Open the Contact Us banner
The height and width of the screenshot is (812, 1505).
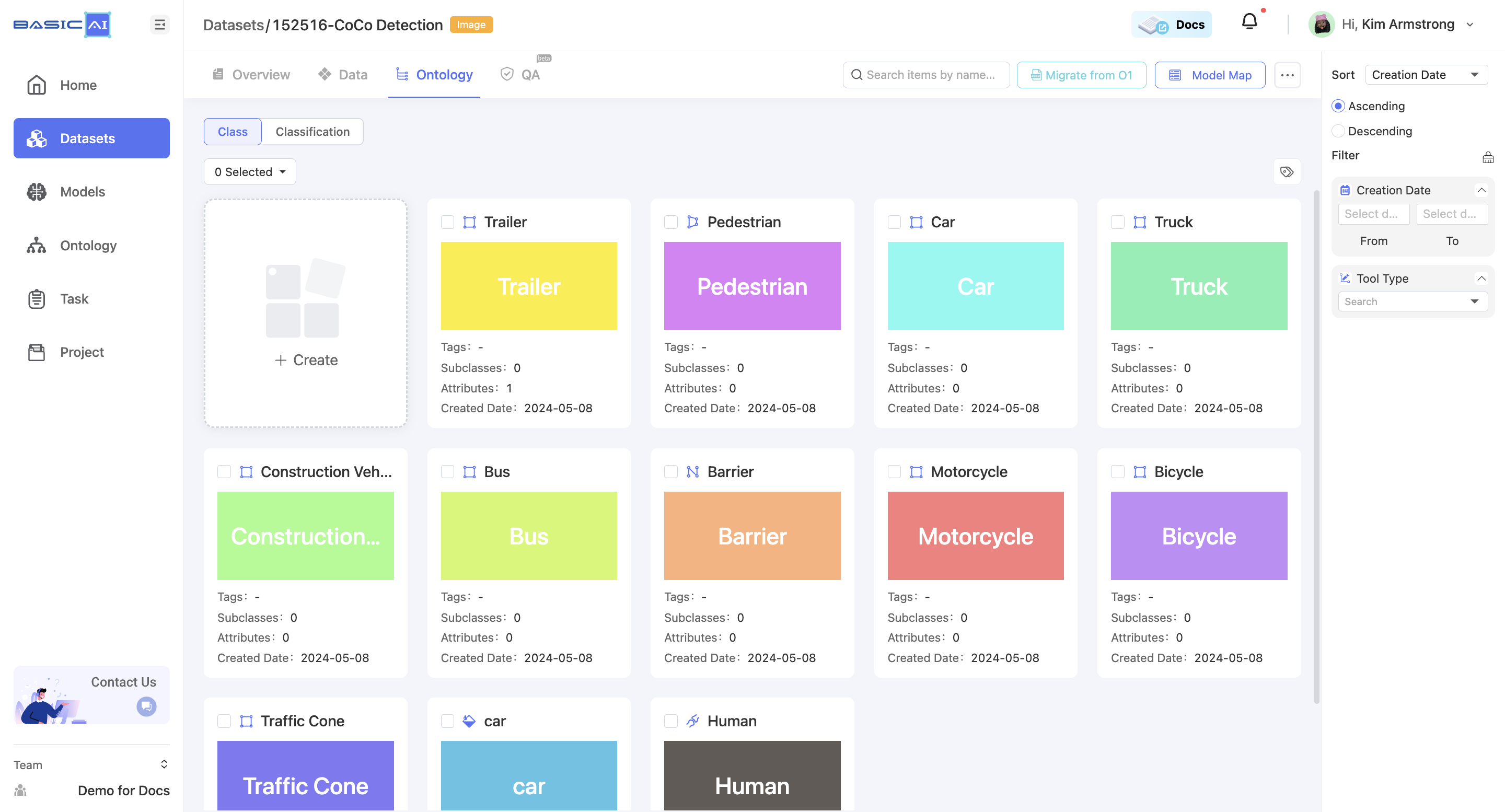92,695
